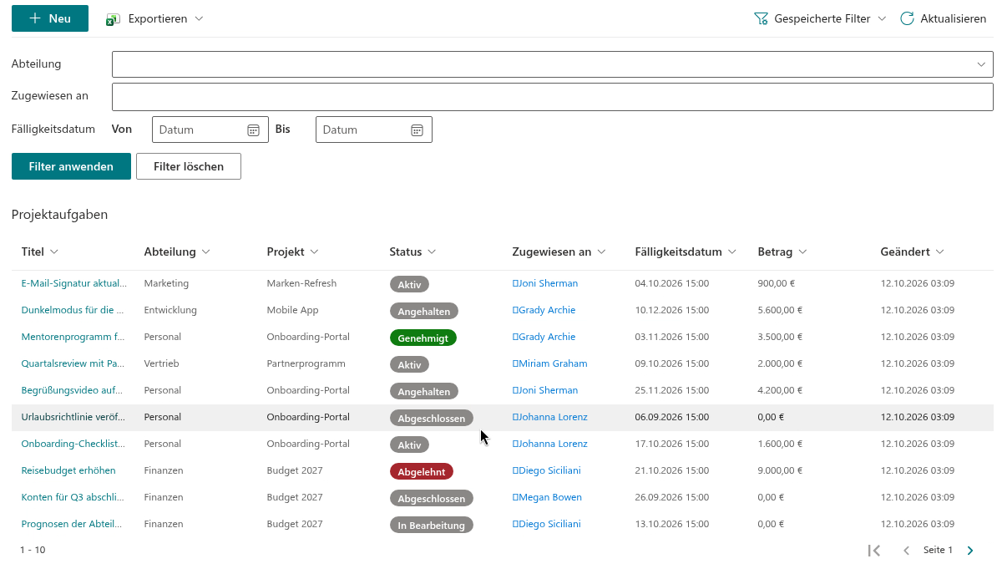1002x569 pixels.
Task: Click the red Abgelehnt status badge
Action: (422, 471)
